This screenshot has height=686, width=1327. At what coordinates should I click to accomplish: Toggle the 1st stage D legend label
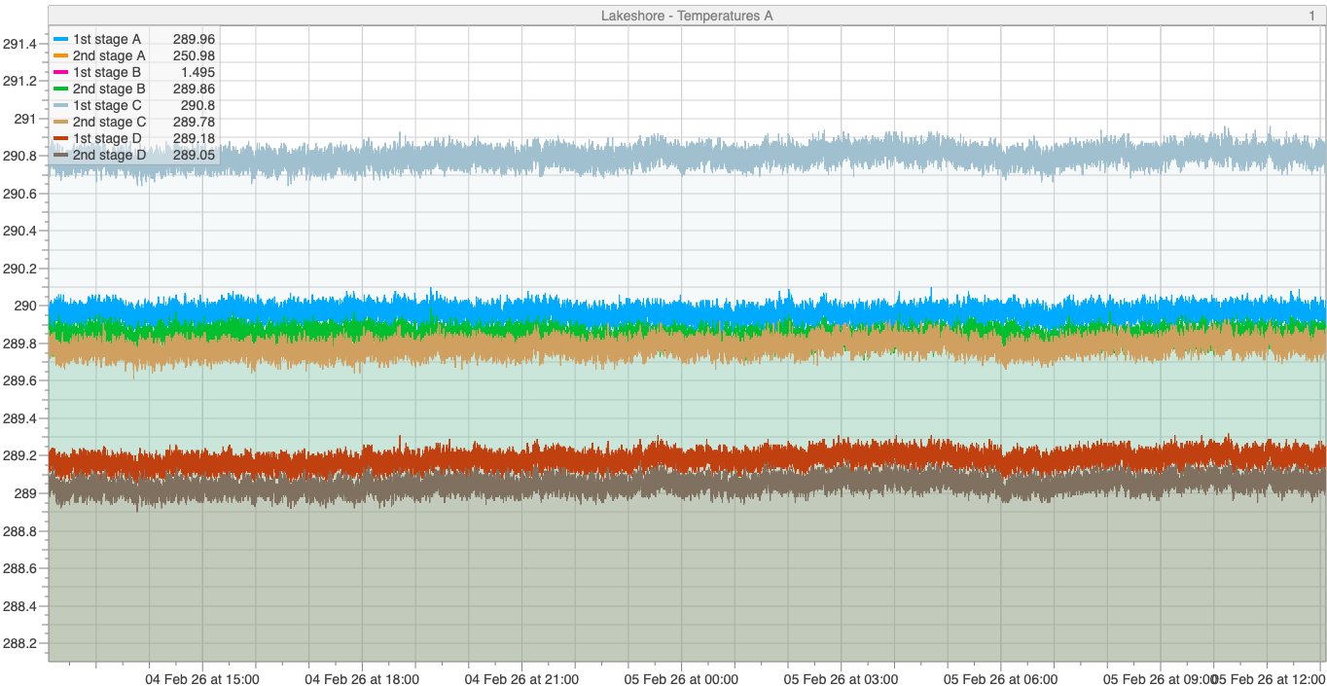coord(107,138)
